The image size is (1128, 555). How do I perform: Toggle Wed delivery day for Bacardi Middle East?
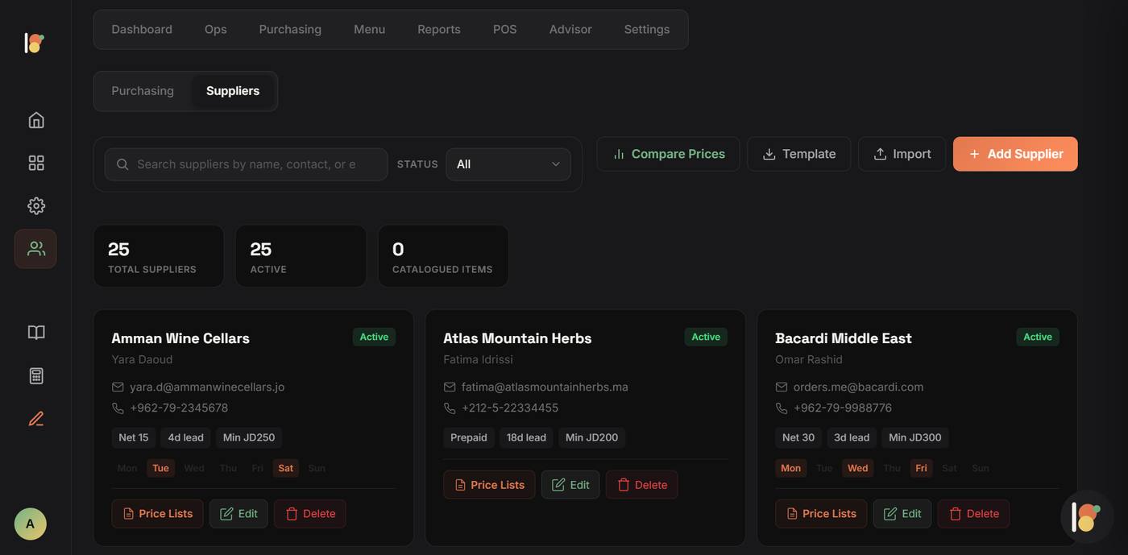click(858, 468)
